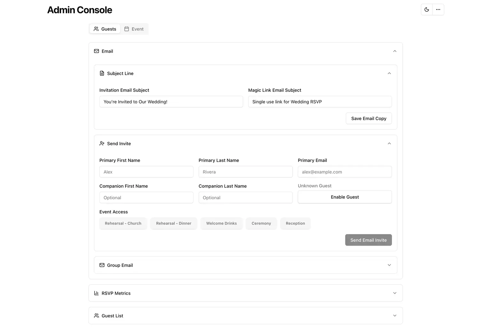Expand the RSVP Metrics panel
The image size is (491, 327).
pyautogui.click(x=245, y=293)
